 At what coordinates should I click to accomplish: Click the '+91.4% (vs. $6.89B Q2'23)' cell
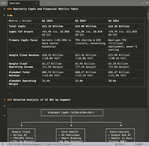click(x=56, y=33)
